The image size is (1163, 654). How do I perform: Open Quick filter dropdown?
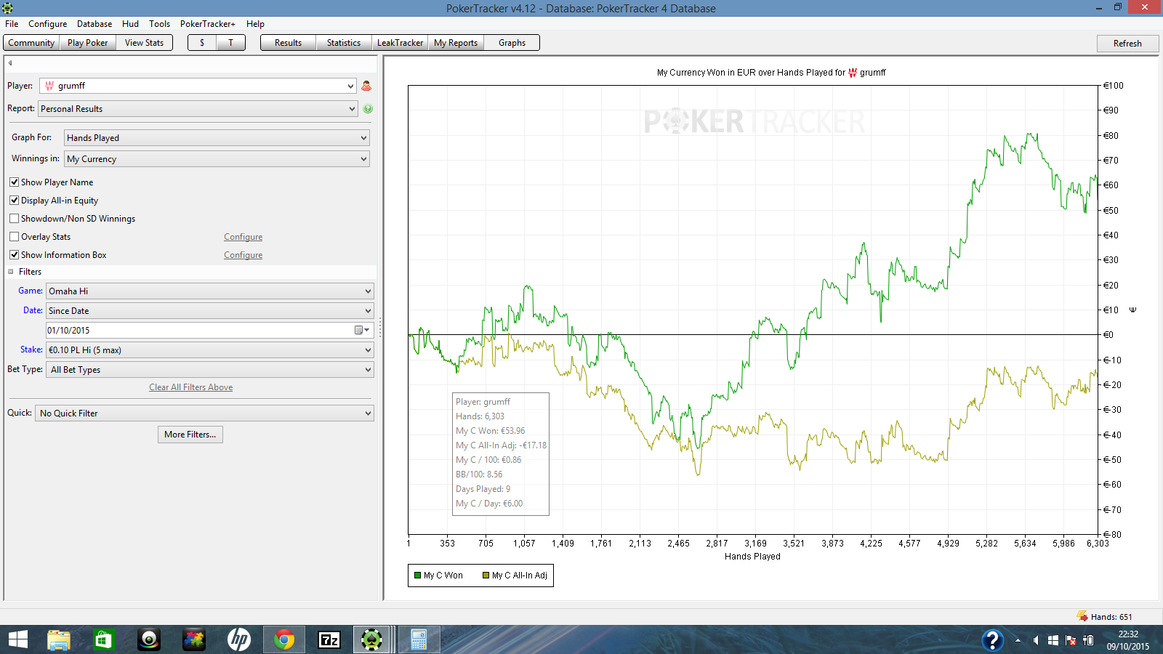[204, 413]
